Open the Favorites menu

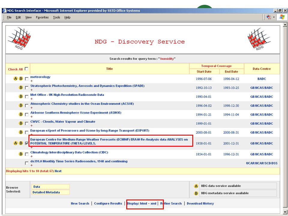(42, 17)
